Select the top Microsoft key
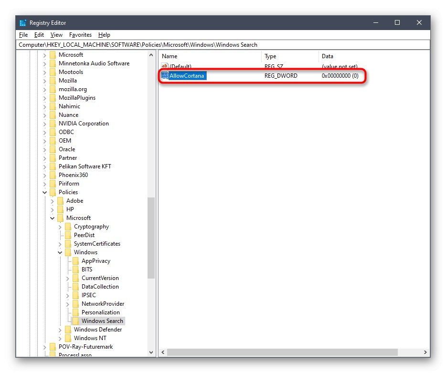Viewport: 446px width, 373px height. click(x=71, y=55)
